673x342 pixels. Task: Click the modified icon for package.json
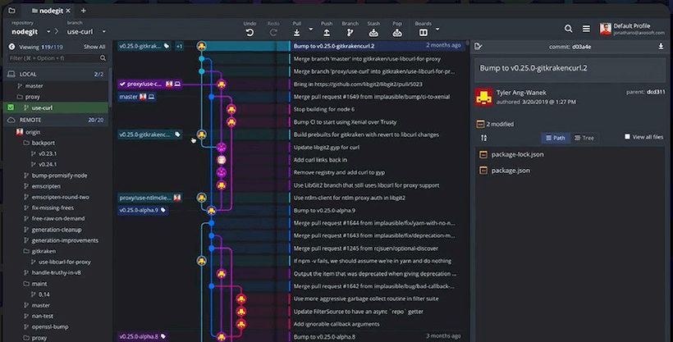[483, 171]
